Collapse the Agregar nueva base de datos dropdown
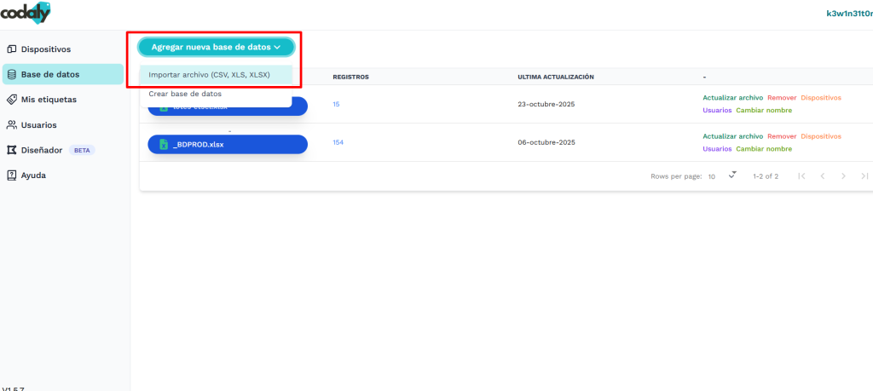873x391 pixels. (216, 48)
